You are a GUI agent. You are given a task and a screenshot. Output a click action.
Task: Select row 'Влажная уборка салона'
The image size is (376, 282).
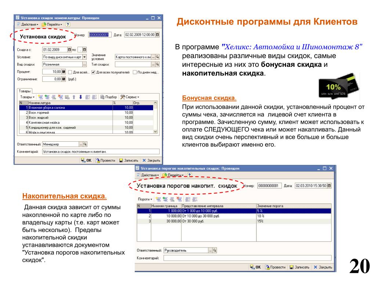click(x=86, y=108)
